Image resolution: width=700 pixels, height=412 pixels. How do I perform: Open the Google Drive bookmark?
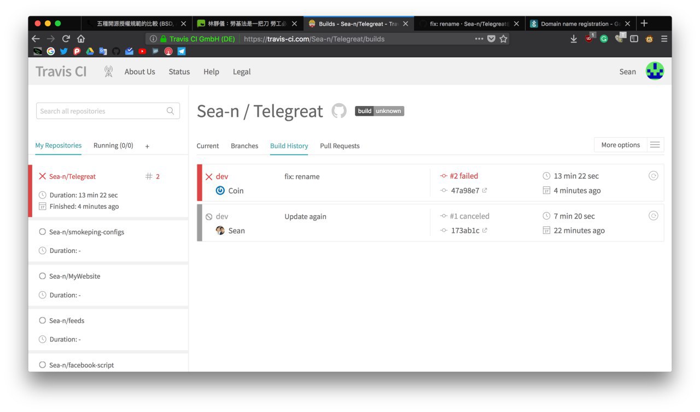pos(90,51)
